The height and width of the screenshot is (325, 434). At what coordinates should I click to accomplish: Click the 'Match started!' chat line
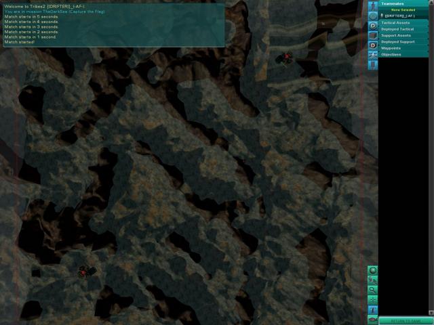(20, 42)
